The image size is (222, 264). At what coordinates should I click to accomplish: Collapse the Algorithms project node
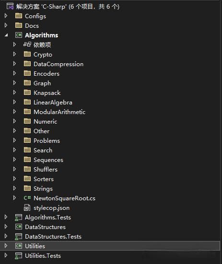tap(6, 35)
